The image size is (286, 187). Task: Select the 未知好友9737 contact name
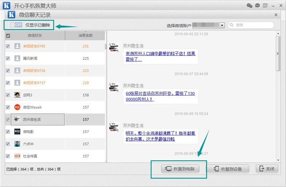click(34, 83)
